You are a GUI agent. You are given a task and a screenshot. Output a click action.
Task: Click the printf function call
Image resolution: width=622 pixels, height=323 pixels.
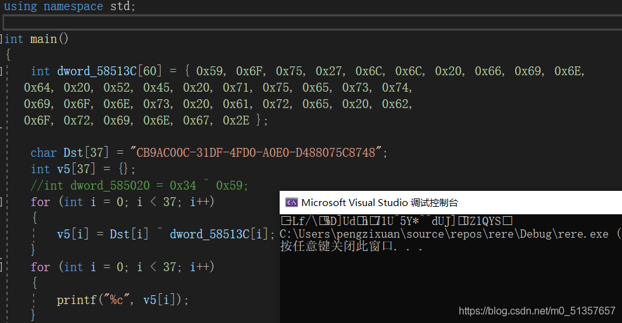pyautogui.click(x=77, y=300)
